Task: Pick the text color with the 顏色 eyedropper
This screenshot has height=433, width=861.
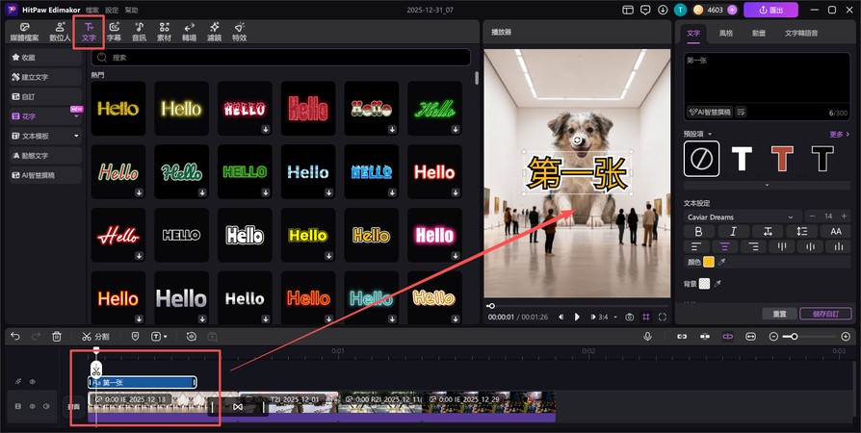Action: click(x=721, y=263)
